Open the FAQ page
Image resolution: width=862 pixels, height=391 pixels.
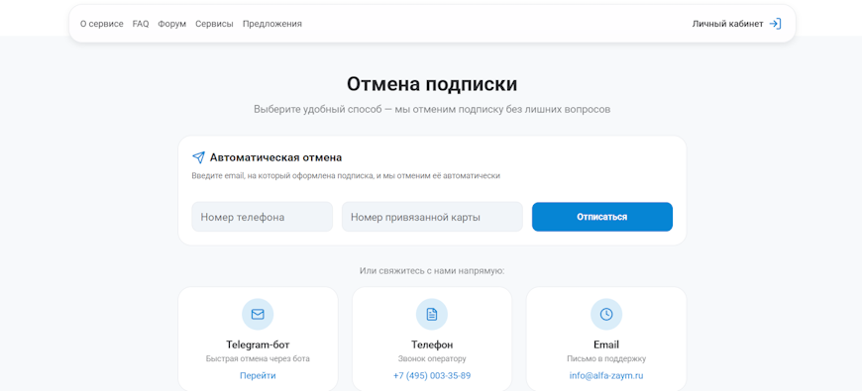point(141,24)
